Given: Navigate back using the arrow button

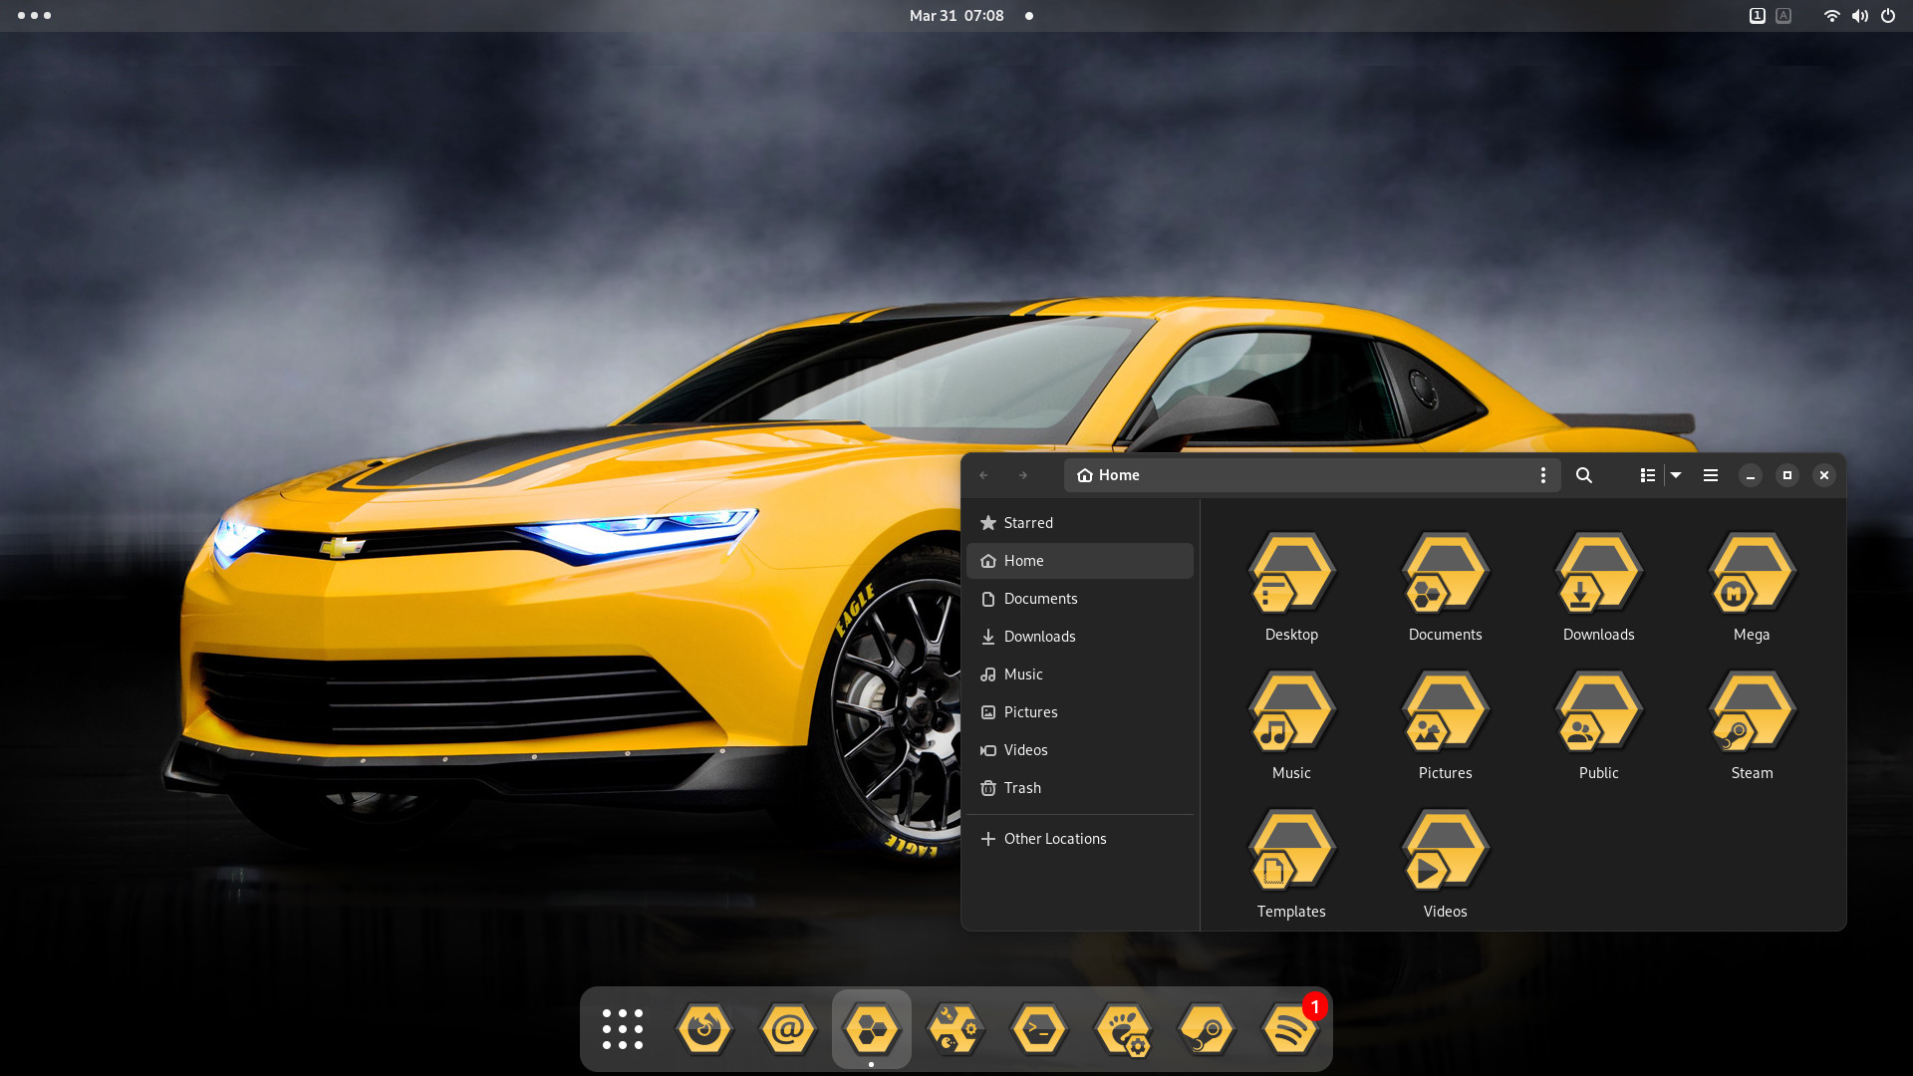Looking at the screenshot, I should click(983, 475).
